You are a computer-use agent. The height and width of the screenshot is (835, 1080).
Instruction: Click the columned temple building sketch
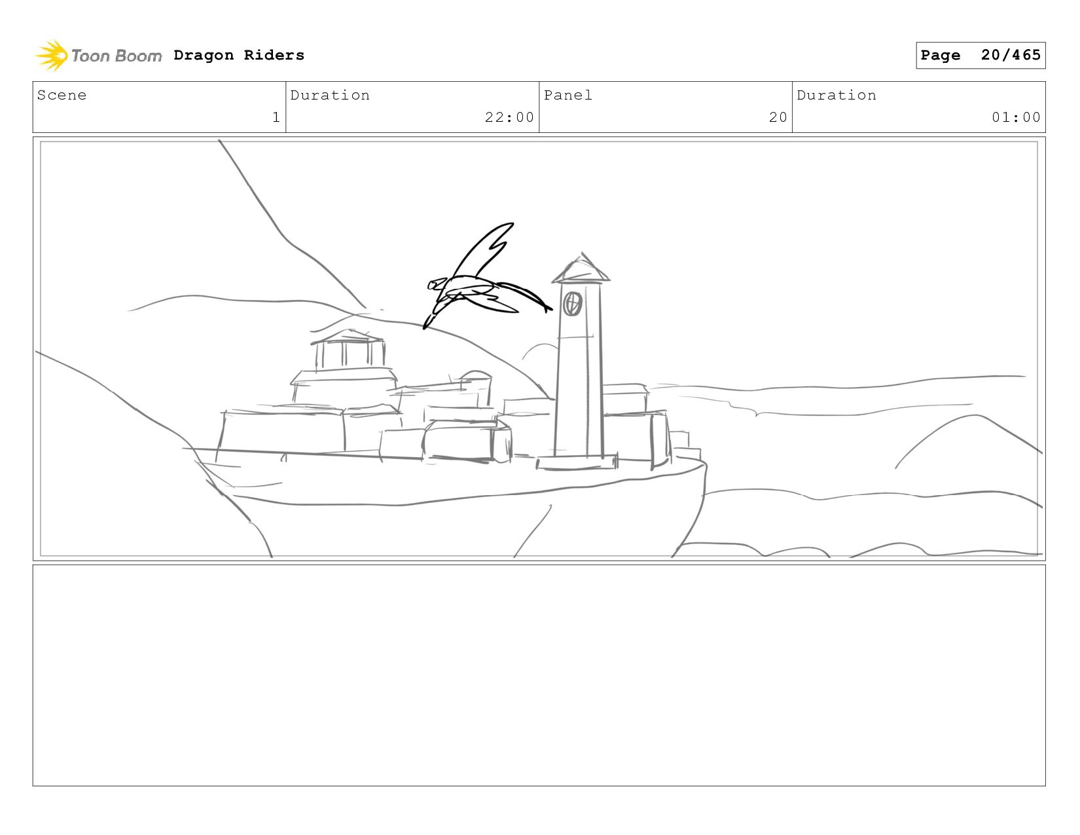point(348,350)
